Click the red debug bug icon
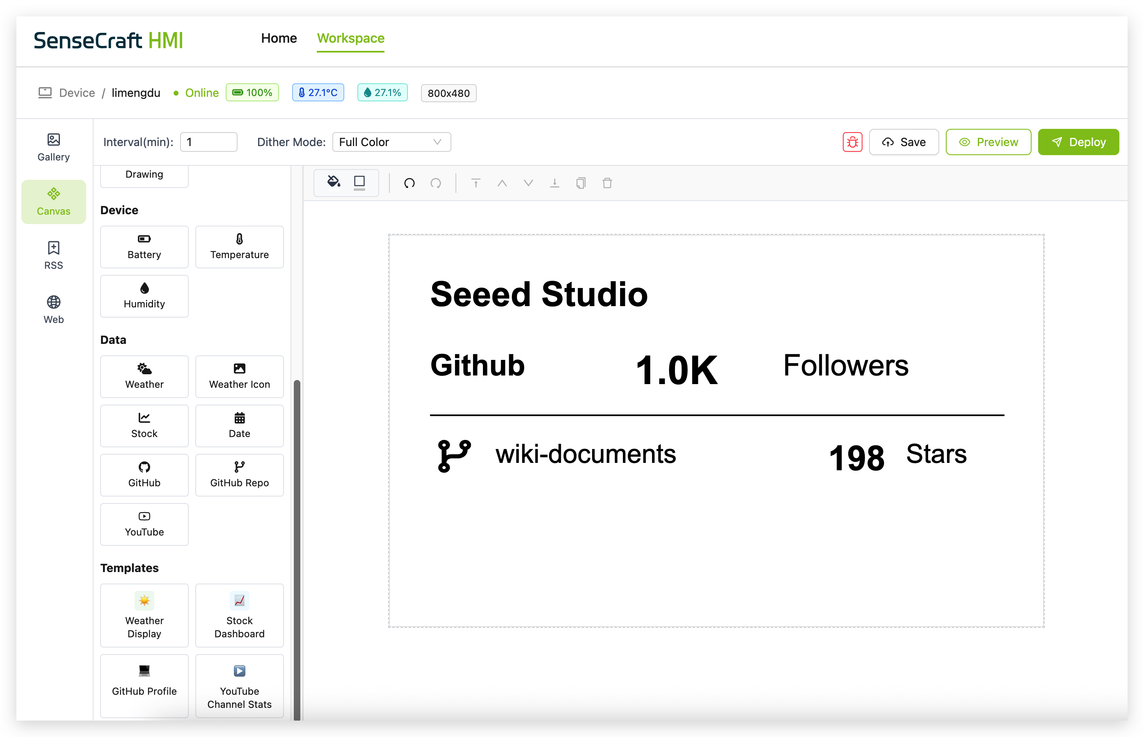Viewport: 1144px width, 737px height. 852,142
